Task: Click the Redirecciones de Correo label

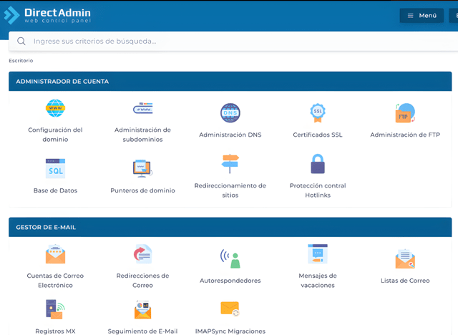Action: click(142, 281)
